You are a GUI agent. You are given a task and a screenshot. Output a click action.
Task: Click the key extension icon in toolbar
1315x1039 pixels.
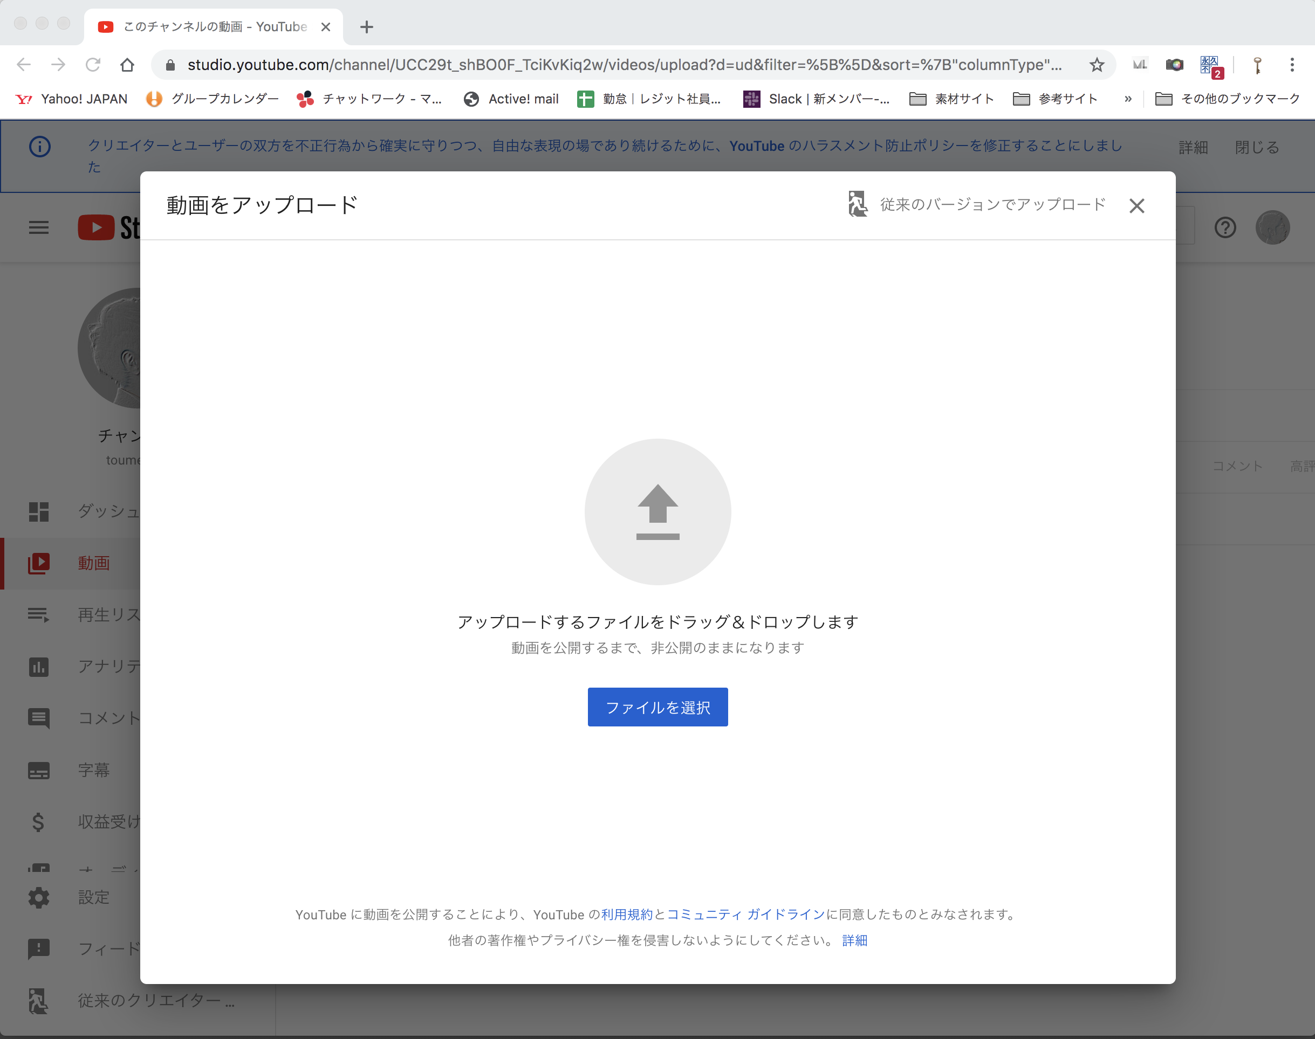point(1257,65)
